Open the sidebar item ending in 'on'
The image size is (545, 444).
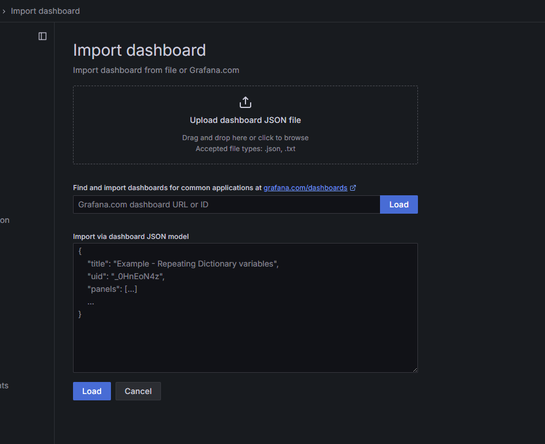(x=5, y=220)
